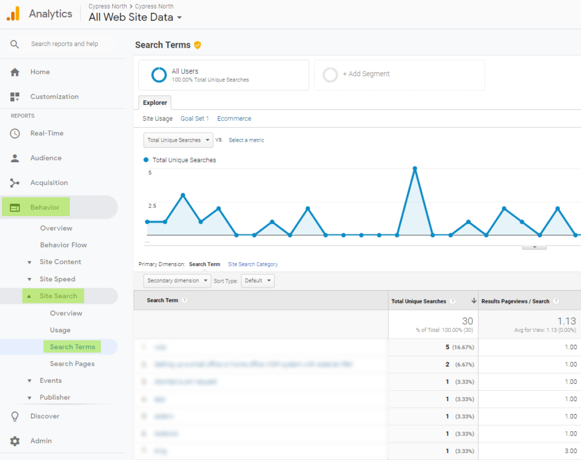Open the Search Pages report
This screenshot has height=460, width=581.
pyautogui.click(x=72, y=364)
